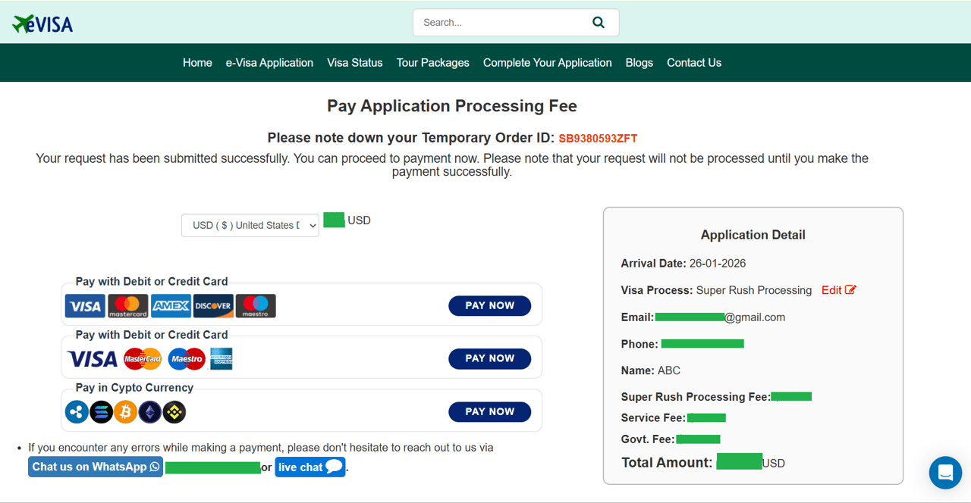Click the AMEX card icon
The image size is (971, 503).
click(x=170, y=305)
